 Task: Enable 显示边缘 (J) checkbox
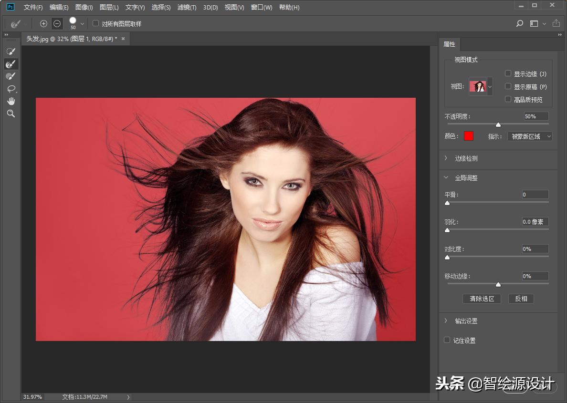coord(508,73)
